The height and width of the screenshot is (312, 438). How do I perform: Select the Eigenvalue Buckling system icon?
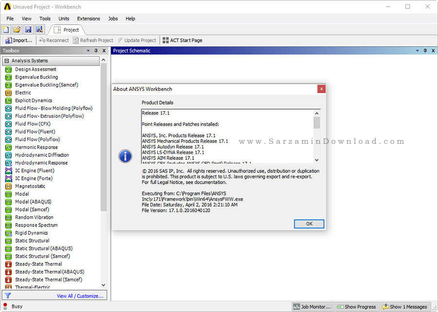pos(8,77)
